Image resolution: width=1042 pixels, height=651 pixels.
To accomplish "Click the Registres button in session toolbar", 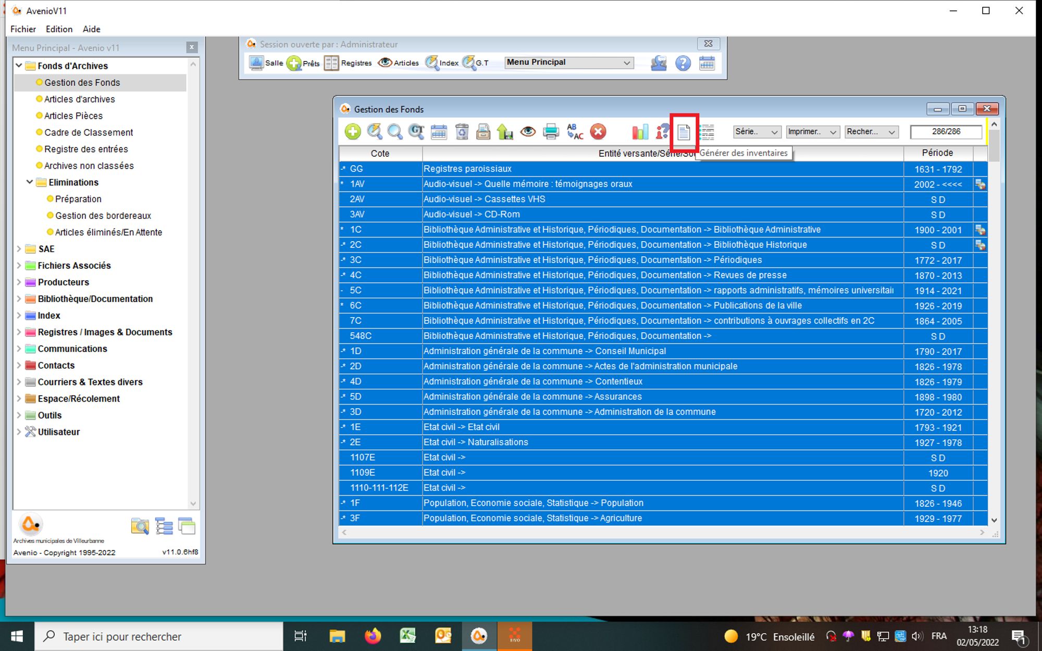I will [x=348, y=63].
